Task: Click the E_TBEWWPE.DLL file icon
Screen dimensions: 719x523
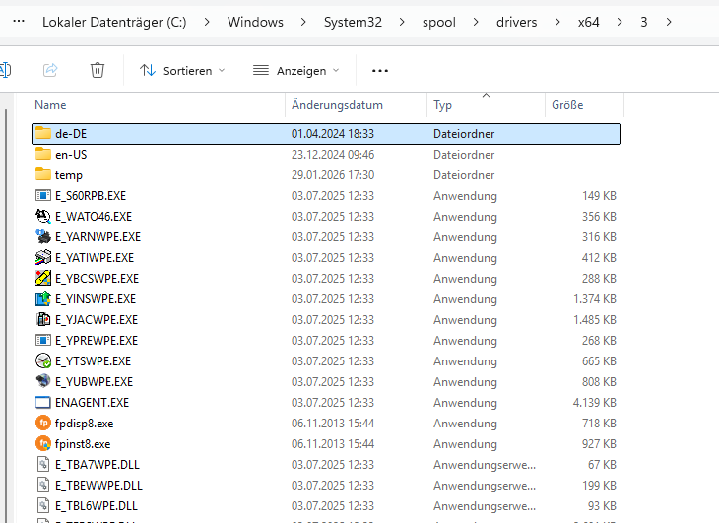Action: pos(43,485)
